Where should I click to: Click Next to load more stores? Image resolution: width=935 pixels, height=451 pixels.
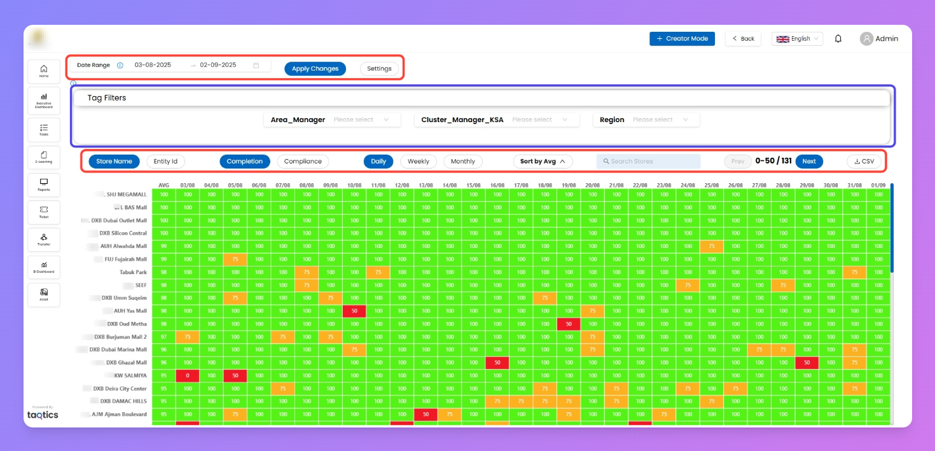click(x=808, y=162)
